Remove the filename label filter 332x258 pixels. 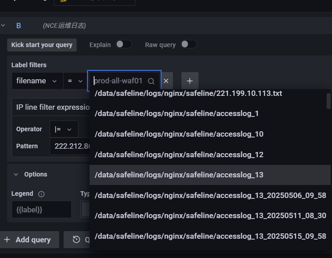(166, 81)
